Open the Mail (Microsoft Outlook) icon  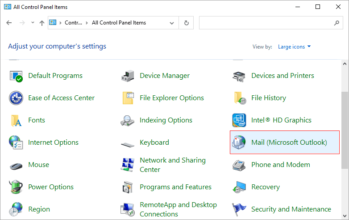pos(239,143)
